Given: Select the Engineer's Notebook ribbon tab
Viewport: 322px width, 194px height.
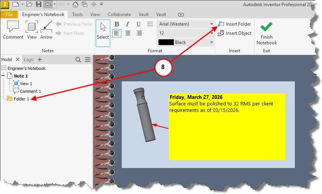Looking at the screenshot, I should [43, 15].
